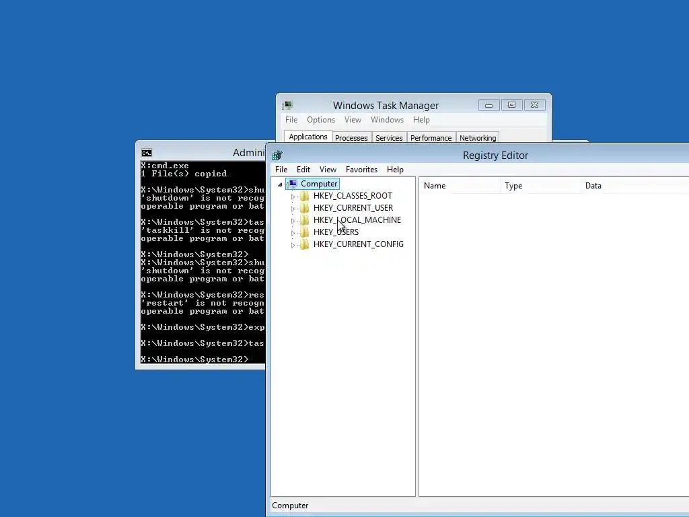Select HKEY_LOCAL_MACHINE in the tree

pyautogui.click(x=357, y=220)
